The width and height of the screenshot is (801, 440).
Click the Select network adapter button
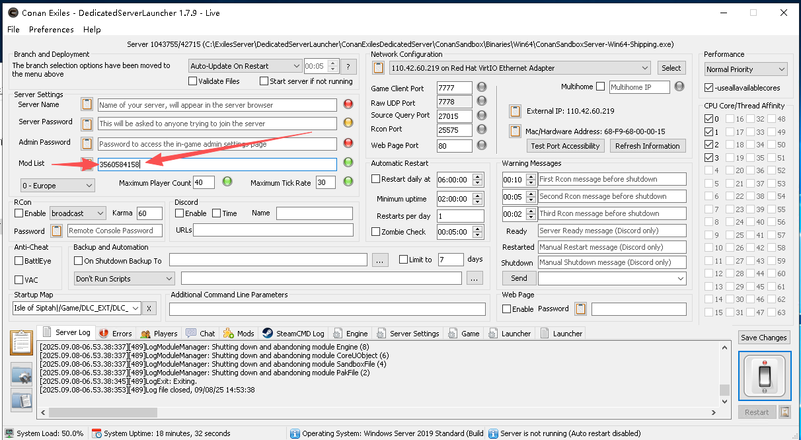tap(671, 68)
